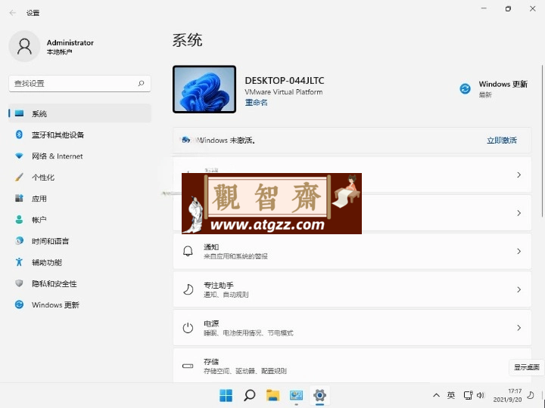This screenshot has width=545, height=408.
Task: Click the 通知 description 来自应用和系统的警报
Action: tap(235, 256)
